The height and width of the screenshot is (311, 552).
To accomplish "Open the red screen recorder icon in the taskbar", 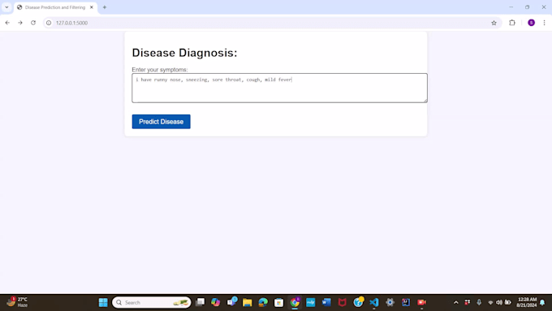I will pos(421,302).
